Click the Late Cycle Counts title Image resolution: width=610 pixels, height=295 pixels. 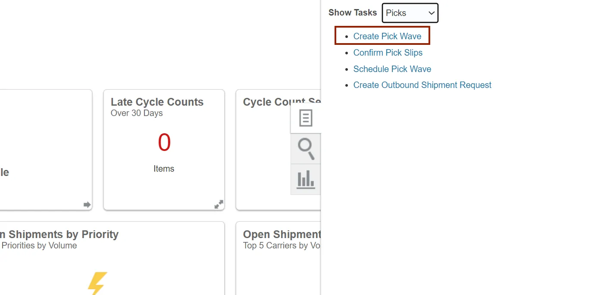point(157,102)
